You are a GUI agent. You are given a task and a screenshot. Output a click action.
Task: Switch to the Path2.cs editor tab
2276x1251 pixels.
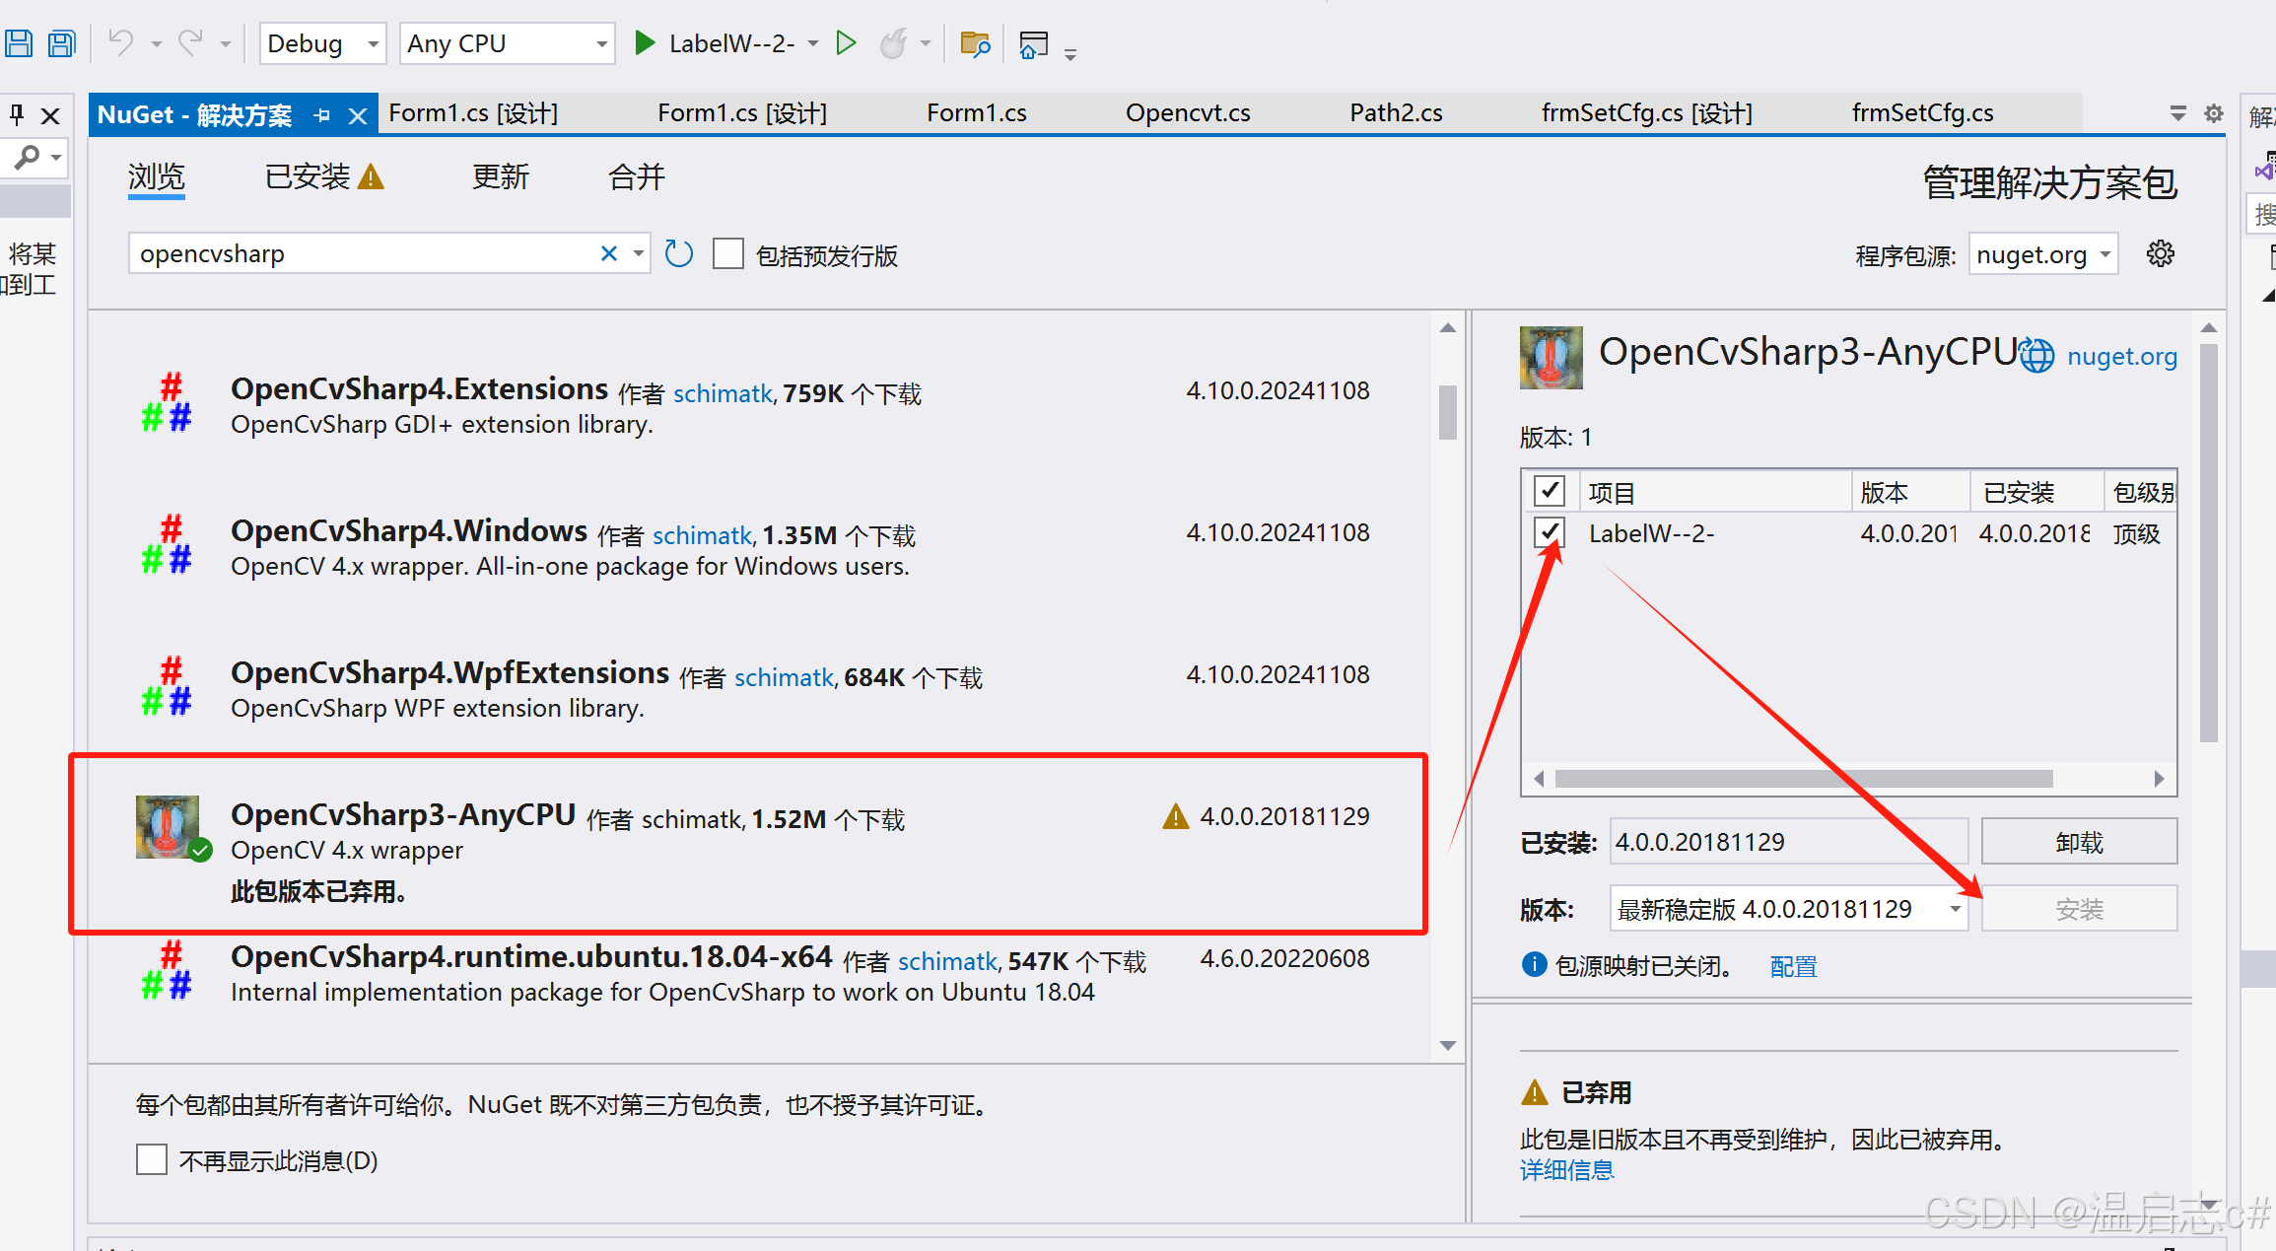(x=1396, y=112)
